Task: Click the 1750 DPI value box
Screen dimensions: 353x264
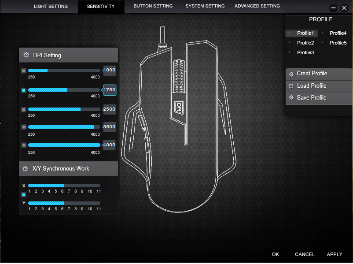Action: tap(110, 90)
